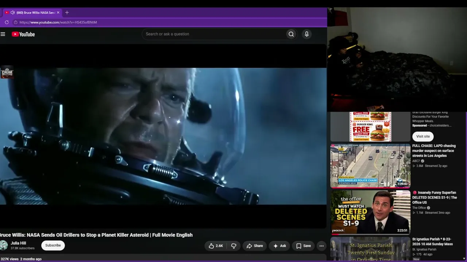Go to the YouTube home logo
The image size is (467, 262).
coord(23,34)
